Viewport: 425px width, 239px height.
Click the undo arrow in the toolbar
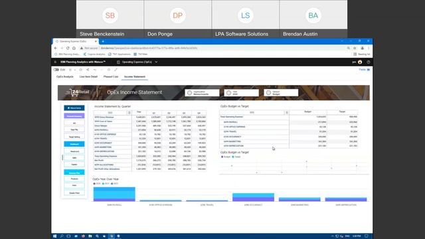[95, 70]
